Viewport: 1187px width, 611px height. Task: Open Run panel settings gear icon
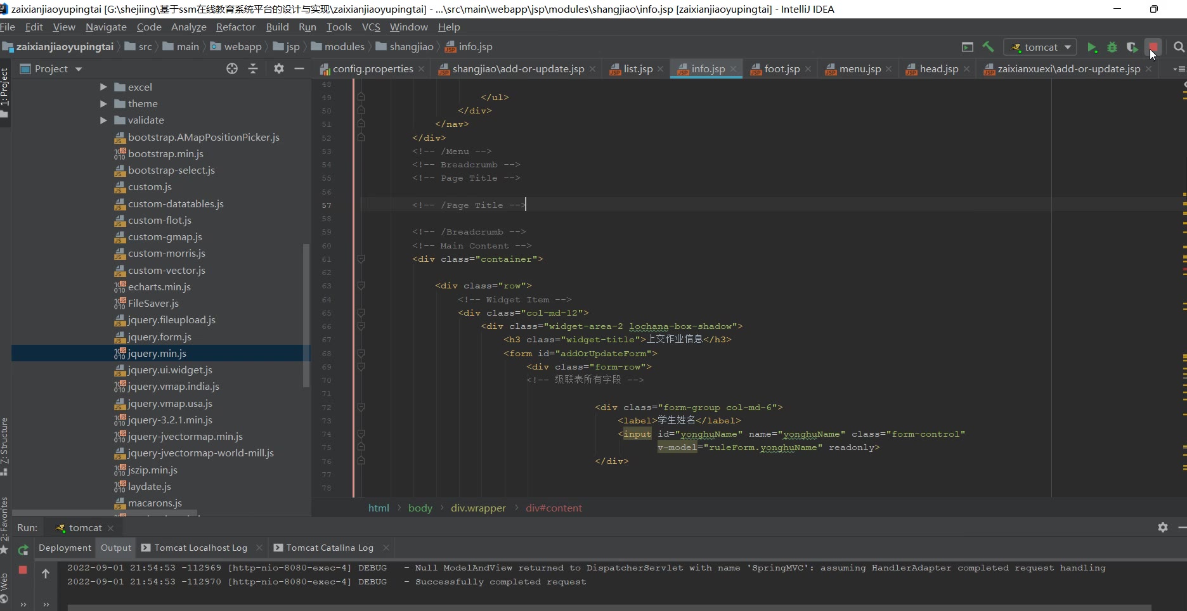click(x=1162, y=527)
